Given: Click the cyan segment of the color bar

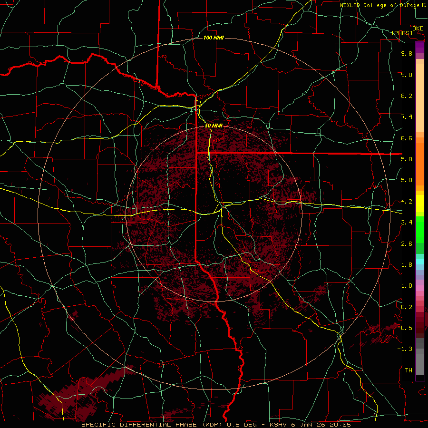Looking at the screenshot, I should click(x=420, y=261).
